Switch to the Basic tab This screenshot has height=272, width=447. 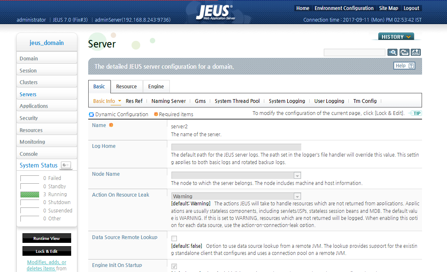tap(99, 87)
